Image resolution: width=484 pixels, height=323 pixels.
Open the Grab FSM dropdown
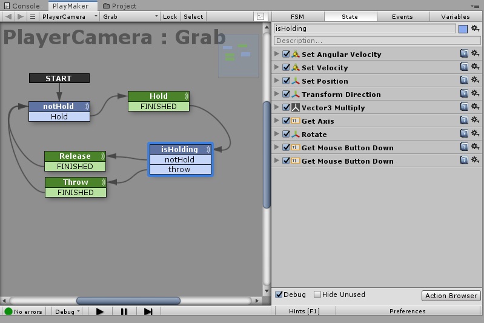[x=131, y=17]
